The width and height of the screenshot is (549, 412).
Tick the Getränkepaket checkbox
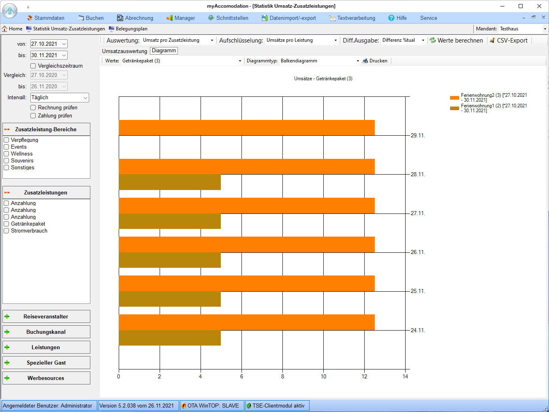pyautogui.click(x=6, y=224)
